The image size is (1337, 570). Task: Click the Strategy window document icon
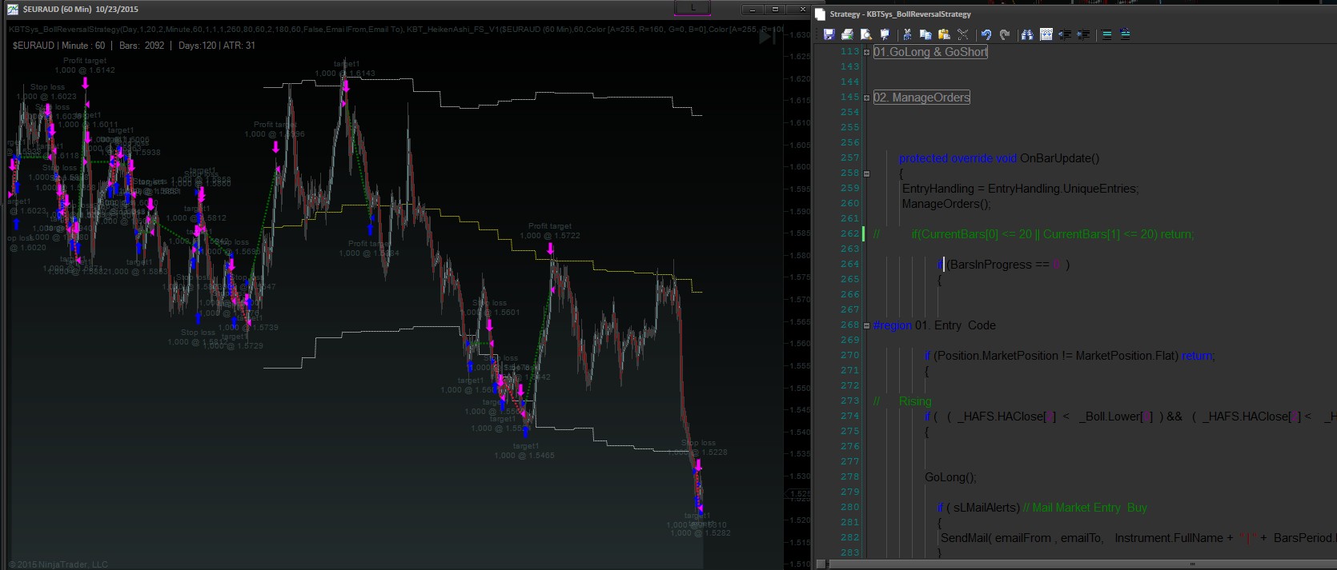point(820,14)
